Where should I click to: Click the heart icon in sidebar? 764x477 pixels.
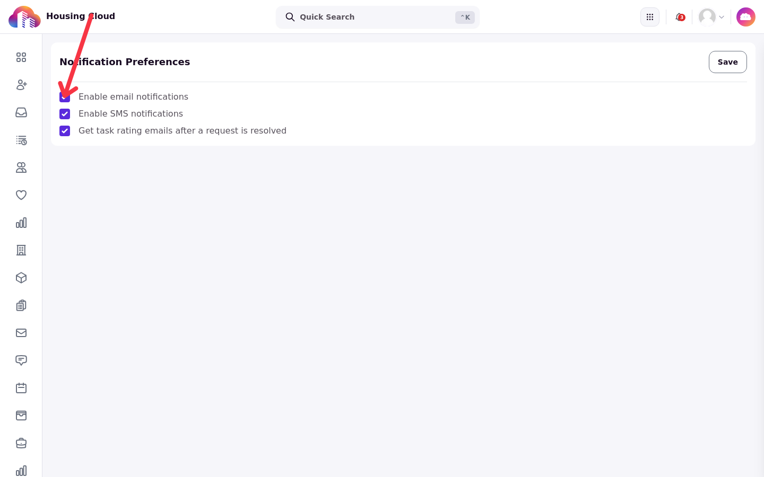(x=21, y=195)
